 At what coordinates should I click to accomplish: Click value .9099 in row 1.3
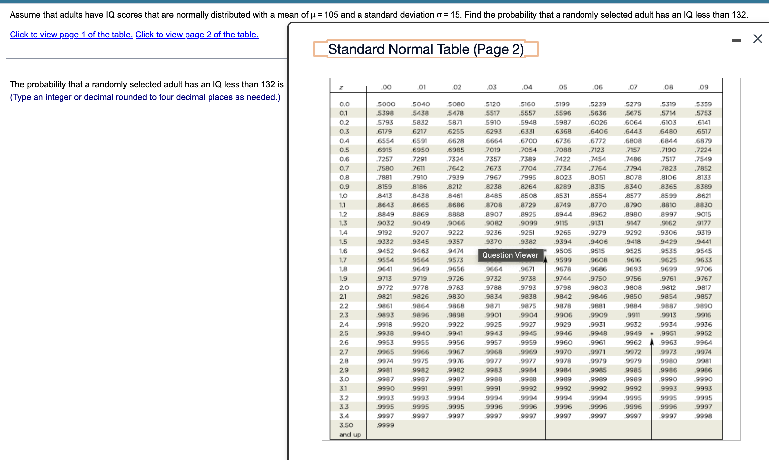point(528,223)
